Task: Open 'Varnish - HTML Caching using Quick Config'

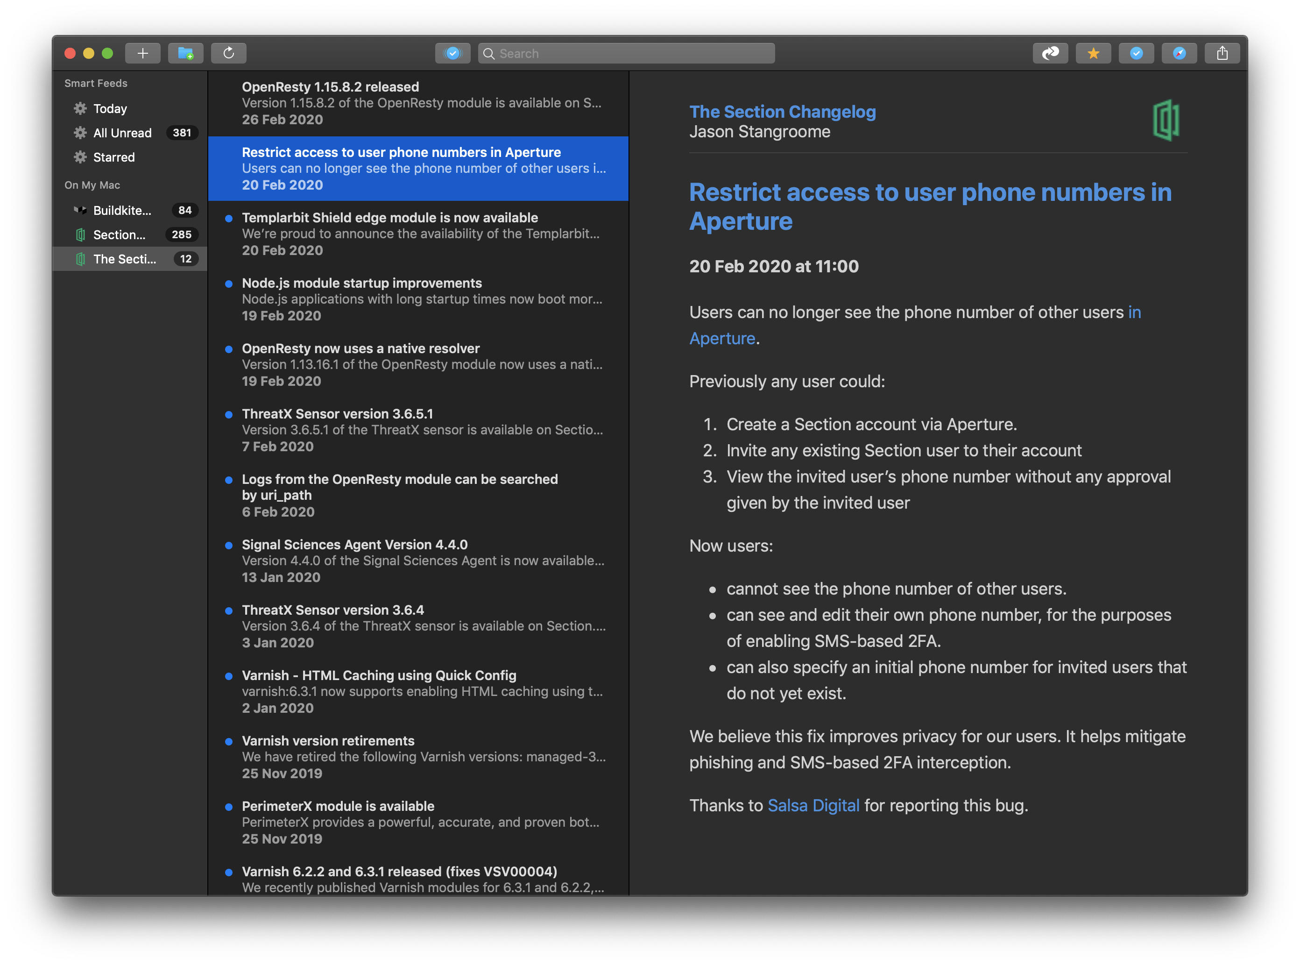Action: coord(418,692)
